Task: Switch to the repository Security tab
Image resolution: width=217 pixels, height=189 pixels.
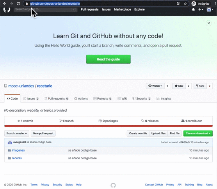Action: (x=142, y=98)
